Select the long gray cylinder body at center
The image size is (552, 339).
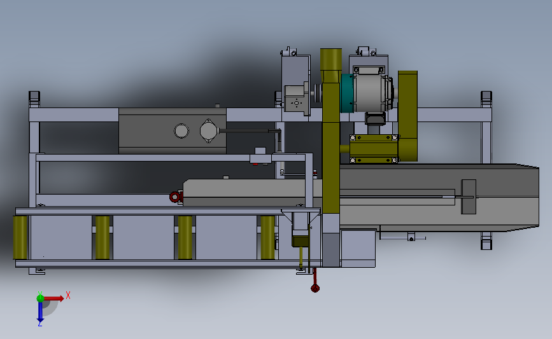[252, 192]
